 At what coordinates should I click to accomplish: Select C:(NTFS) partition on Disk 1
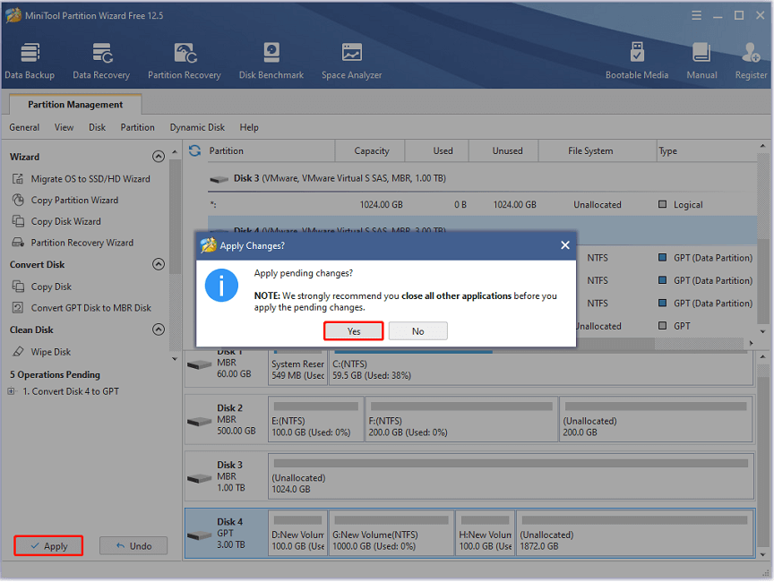click(541, 370)
